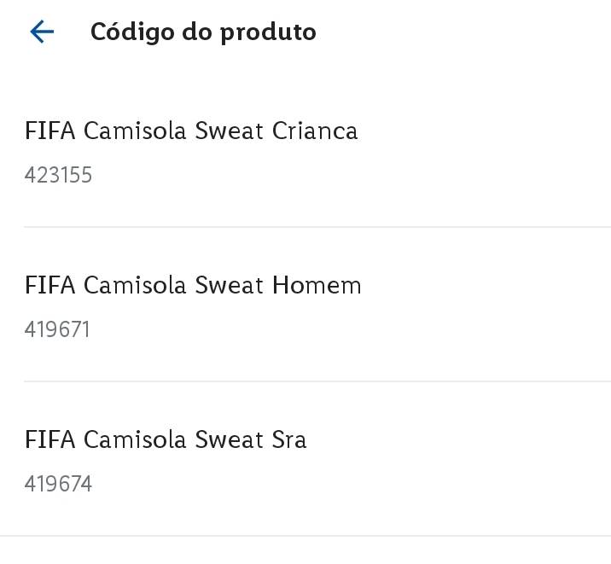Click FIFA in the Crianca product name
Viewport: 611px width, 564px height.
pos(49,131)
